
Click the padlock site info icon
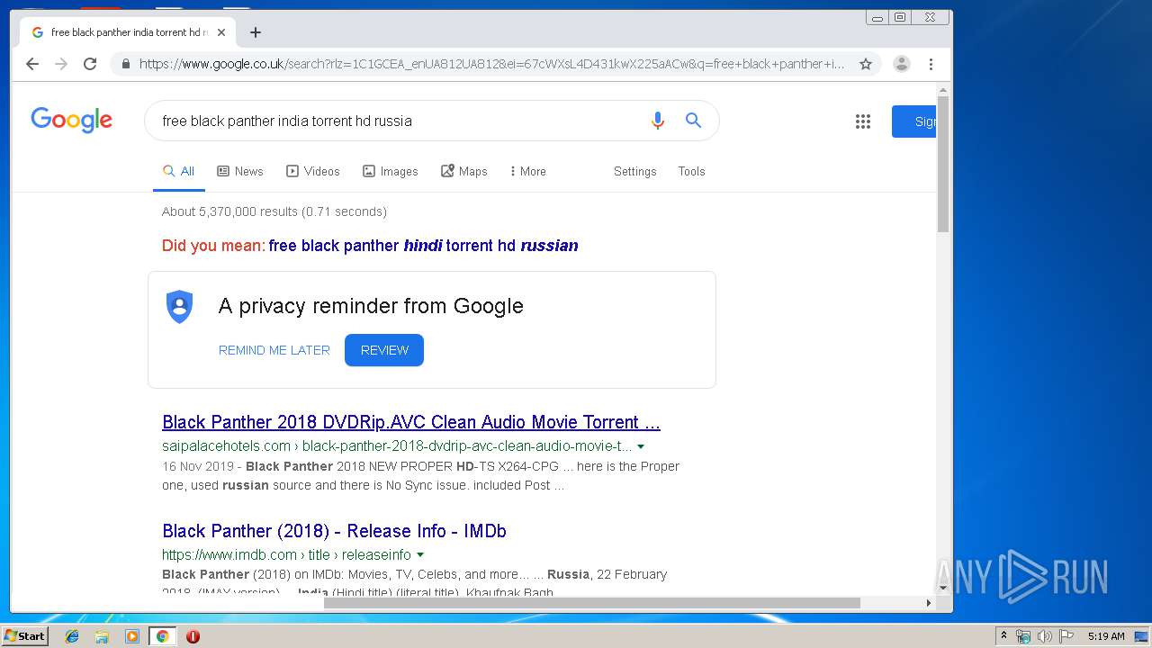pyautogui.click(x=125, y=64)
